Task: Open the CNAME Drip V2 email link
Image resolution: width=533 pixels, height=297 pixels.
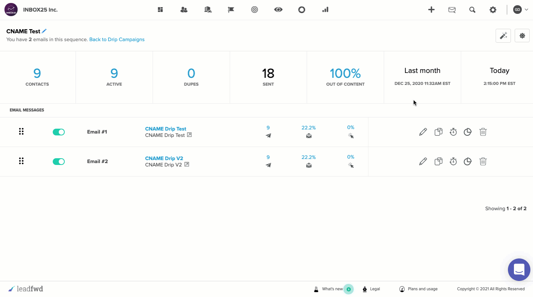Action: coord(164,158)
